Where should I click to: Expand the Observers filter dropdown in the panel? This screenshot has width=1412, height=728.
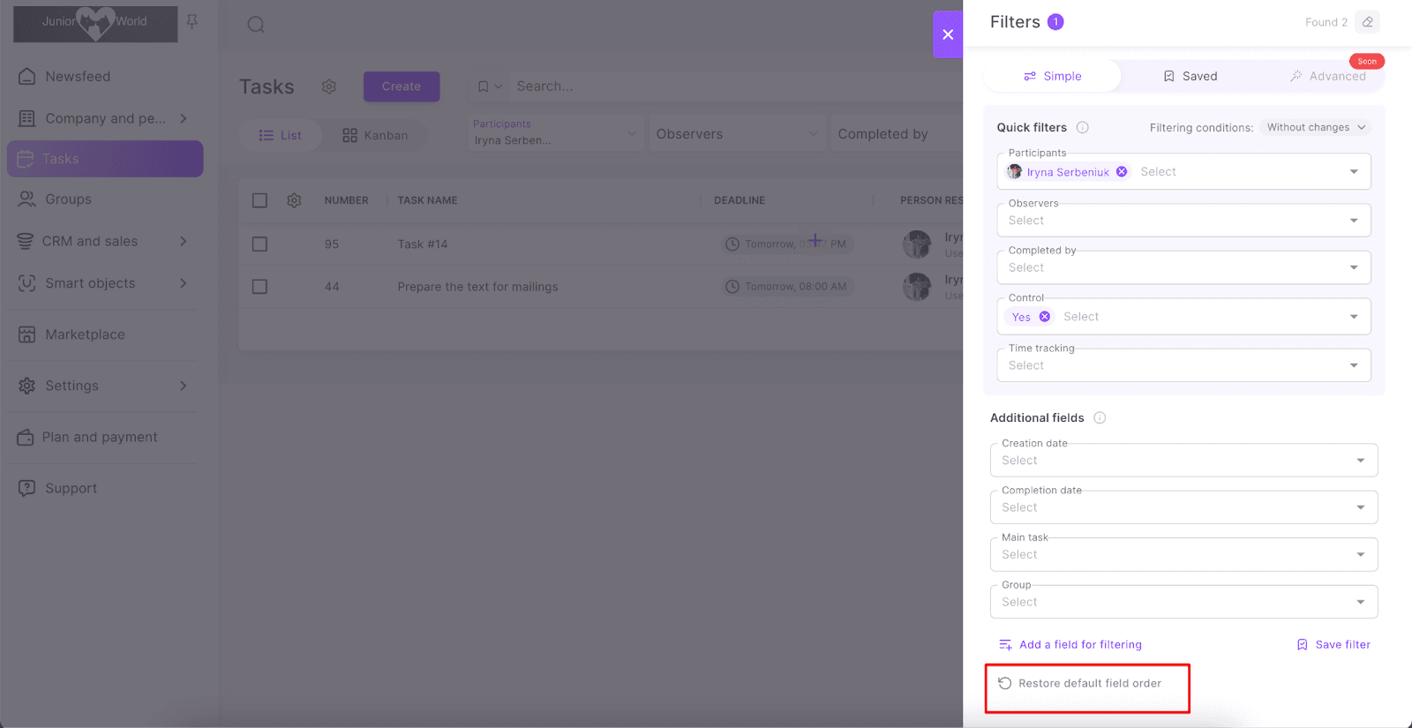[x=1354, y=221]
